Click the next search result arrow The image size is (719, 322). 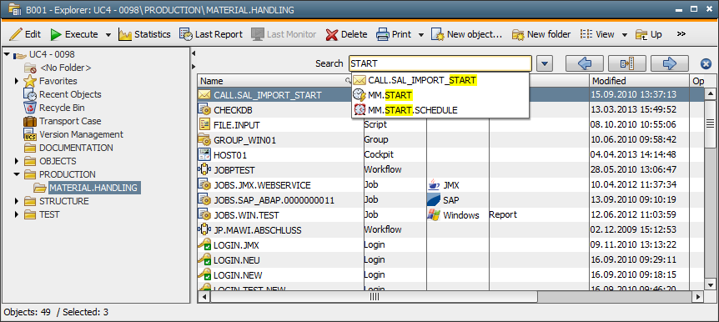tap(670, 63)
